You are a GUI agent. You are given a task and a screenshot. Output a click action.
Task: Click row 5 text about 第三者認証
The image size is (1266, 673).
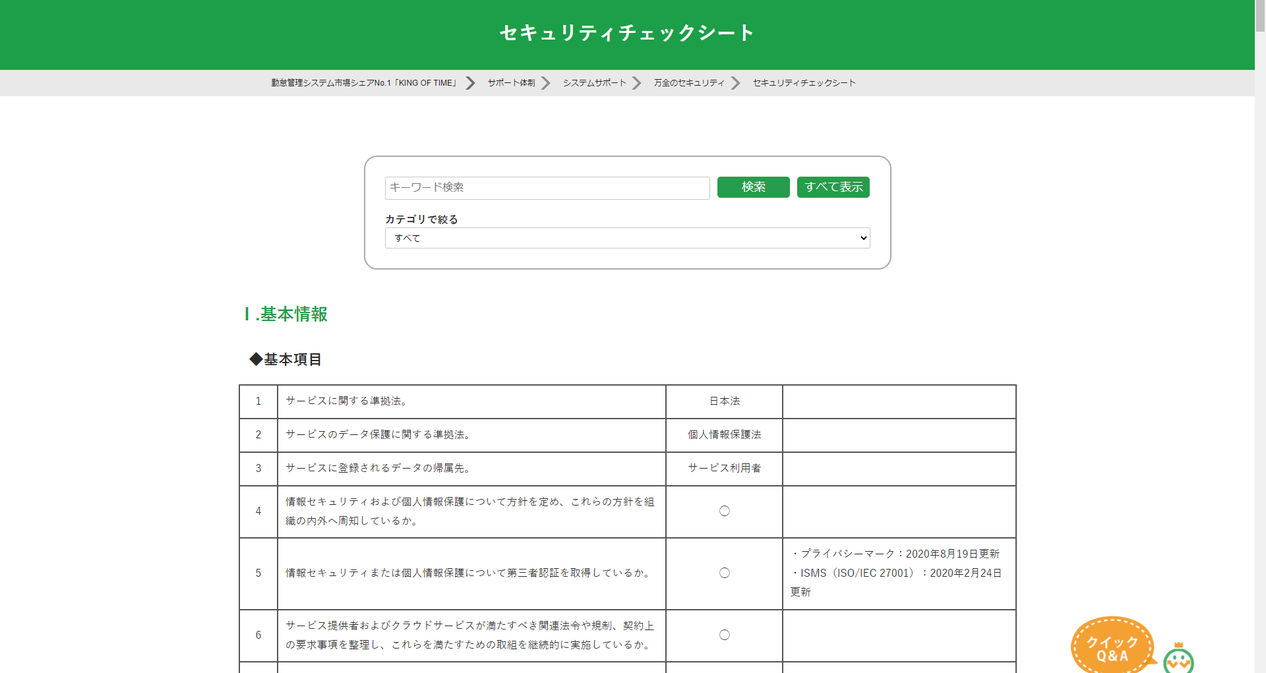pos(469,573)
